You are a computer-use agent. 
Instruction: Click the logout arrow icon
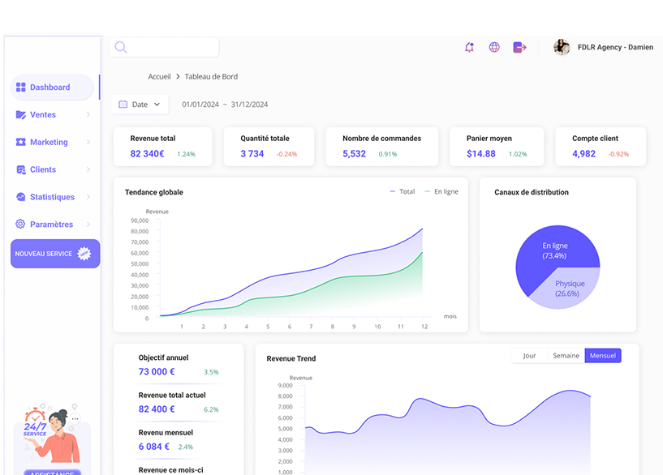[519, 47]
